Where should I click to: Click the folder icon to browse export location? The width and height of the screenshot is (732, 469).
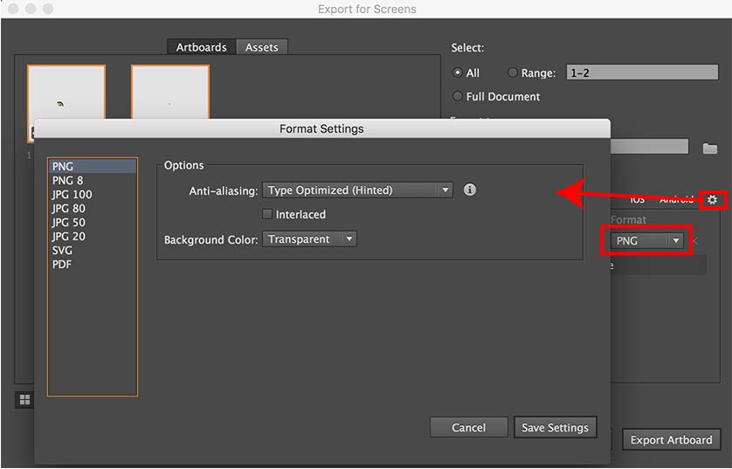tap(709, 148)
